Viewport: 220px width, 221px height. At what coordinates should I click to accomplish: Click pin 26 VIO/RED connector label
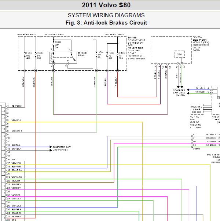(16, 195)
